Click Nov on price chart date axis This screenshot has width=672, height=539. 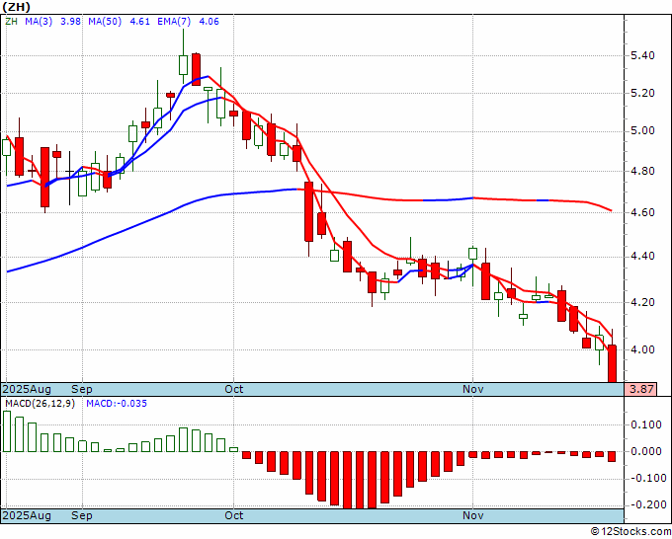pyautogui.click(x=473, y=389)
